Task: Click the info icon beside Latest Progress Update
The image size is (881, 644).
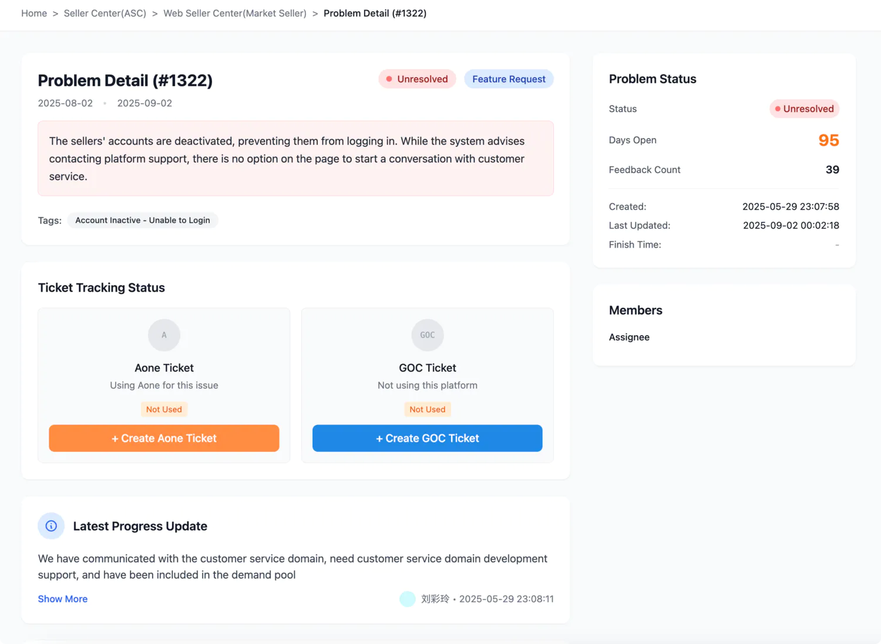Action: pos(51,526)
